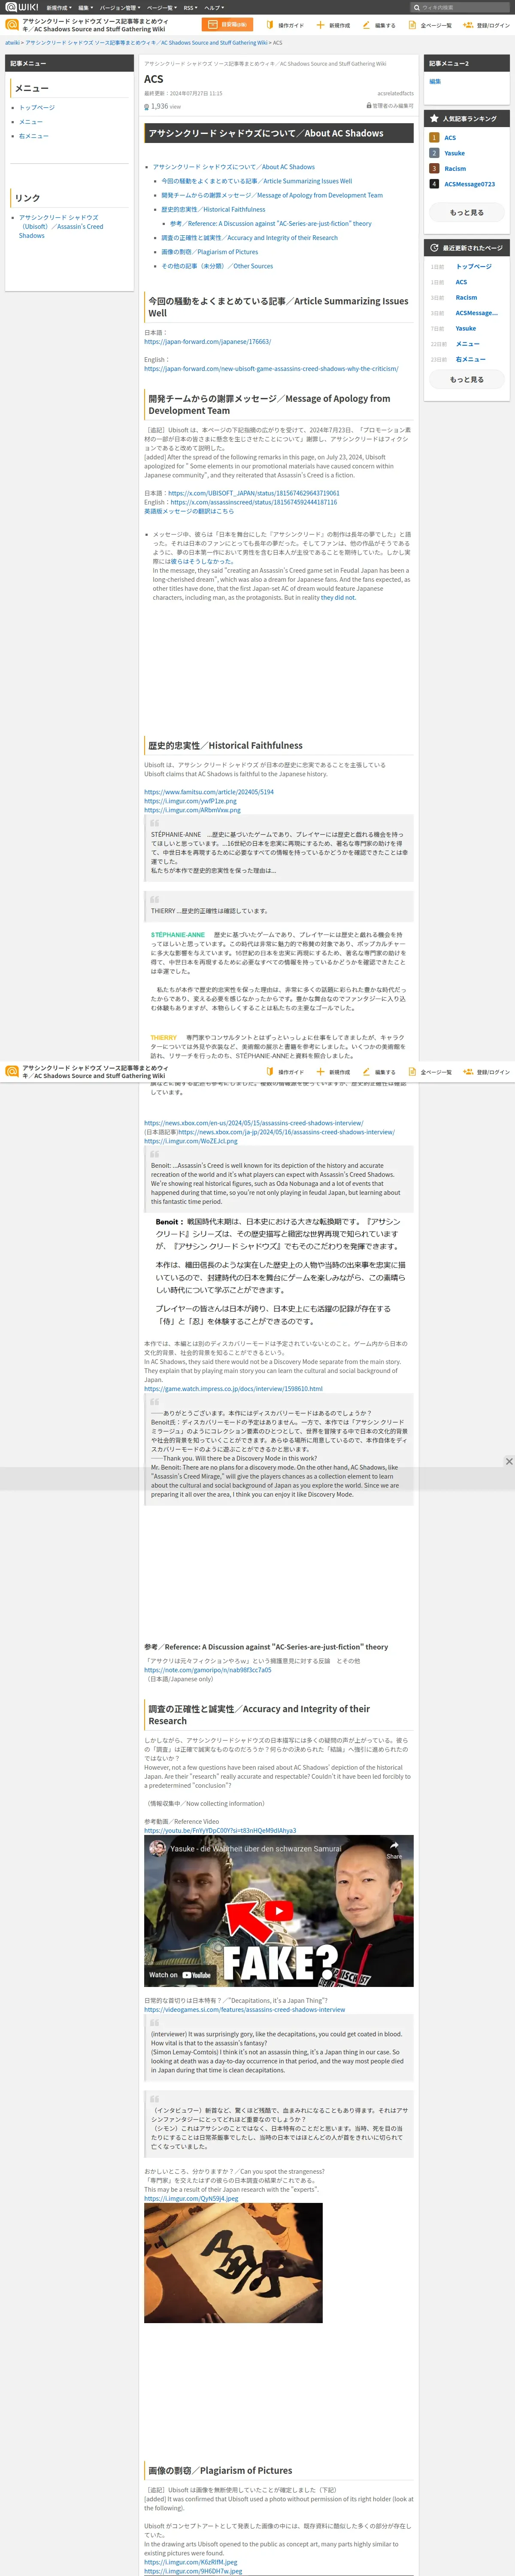Close the floating banner with X icon

(509, 1461)
